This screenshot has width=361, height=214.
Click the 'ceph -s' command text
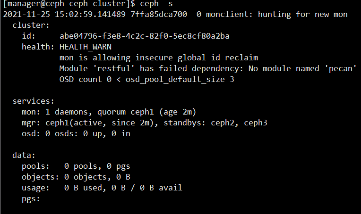(x=156, y=3)
